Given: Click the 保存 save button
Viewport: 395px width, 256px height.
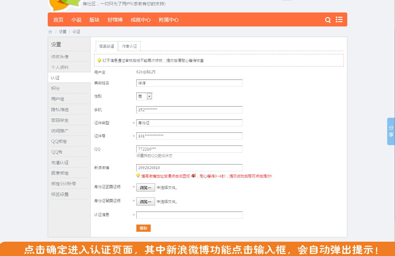Looking at the screenshot, I should tap(144, 228).
